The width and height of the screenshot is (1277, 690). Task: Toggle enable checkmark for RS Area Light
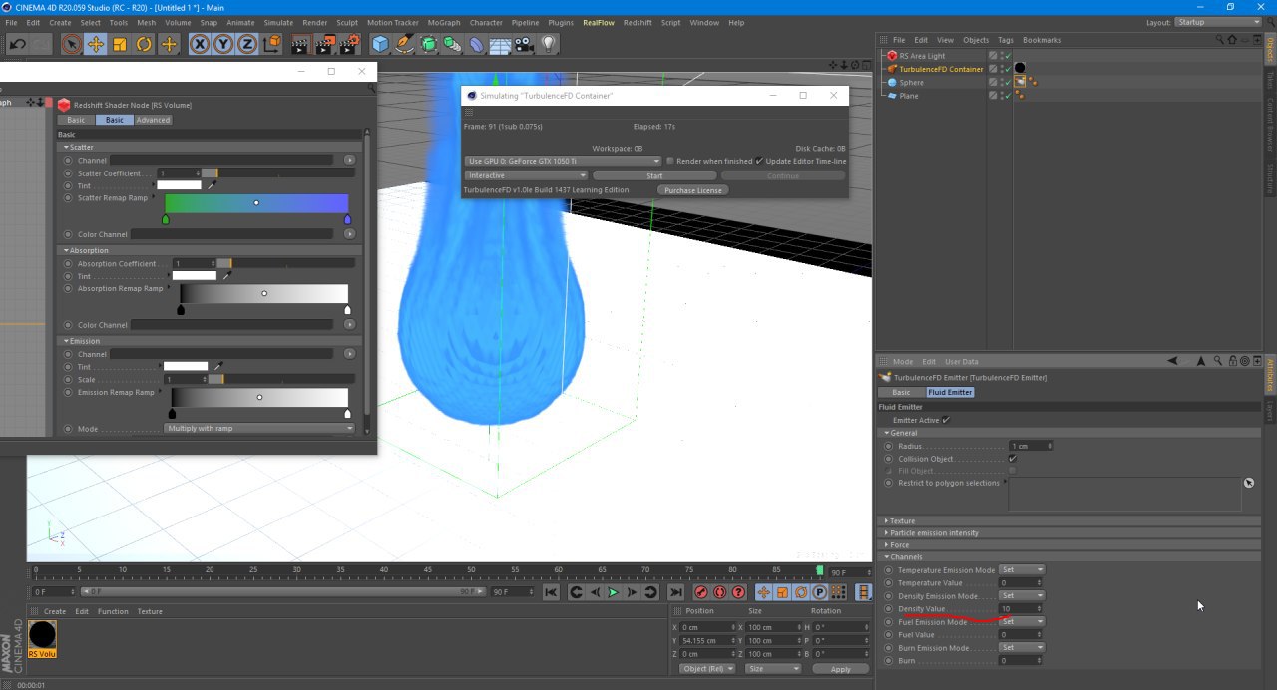(1008, 56)
